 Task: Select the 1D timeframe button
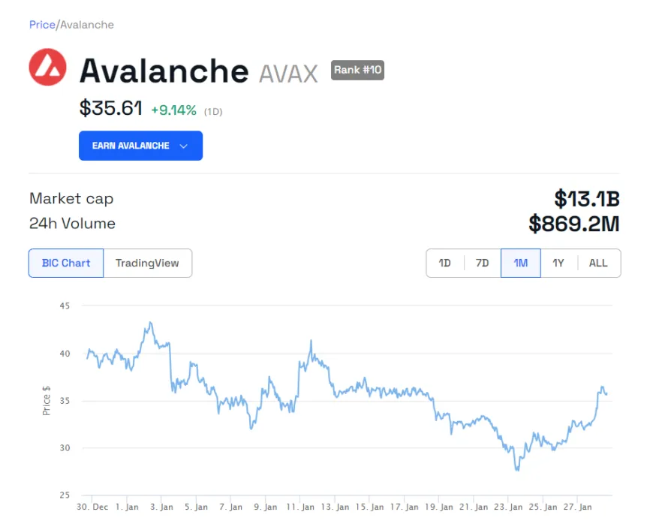tap(444, 263)
